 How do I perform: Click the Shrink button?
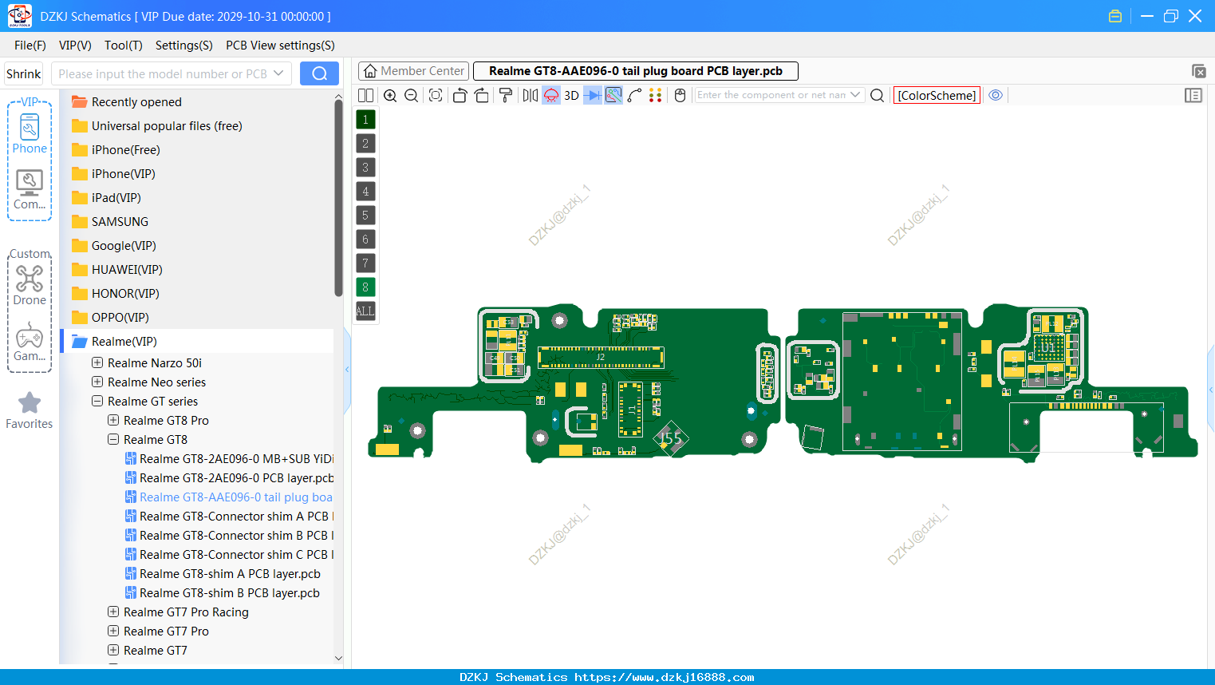click(x=24, y=73)
